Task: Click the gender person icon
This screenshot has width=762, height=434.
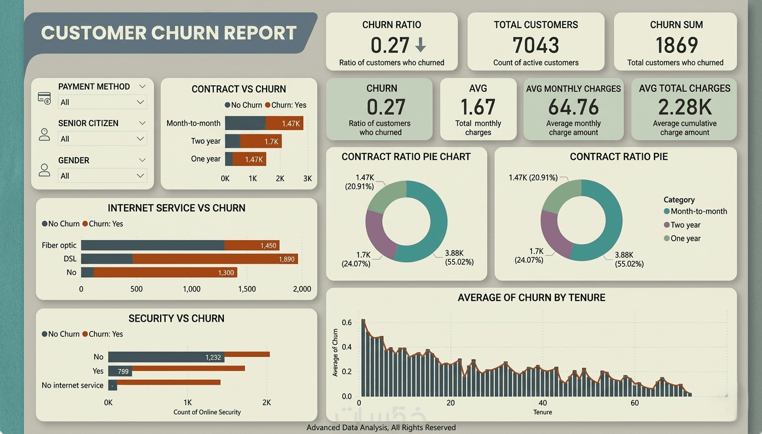Action: (x=44, y=170)
